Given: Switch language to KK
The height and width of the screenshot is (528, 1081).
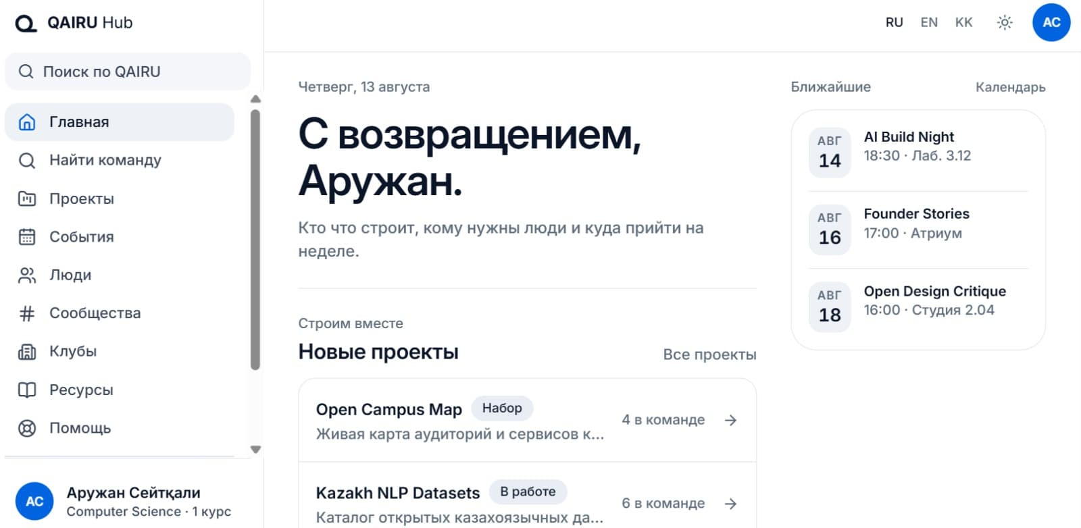Looking at the screenshot, I should tap(963, 22).
